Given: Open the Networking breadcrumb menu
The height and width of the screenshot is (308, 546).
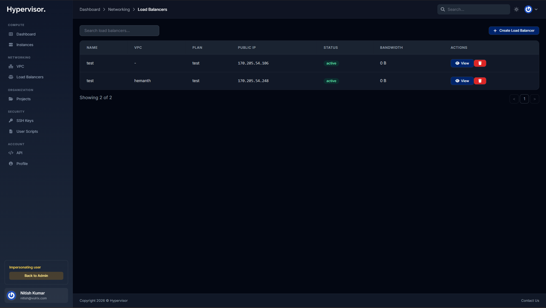Looking at the screenshot, I should (119, 9).
